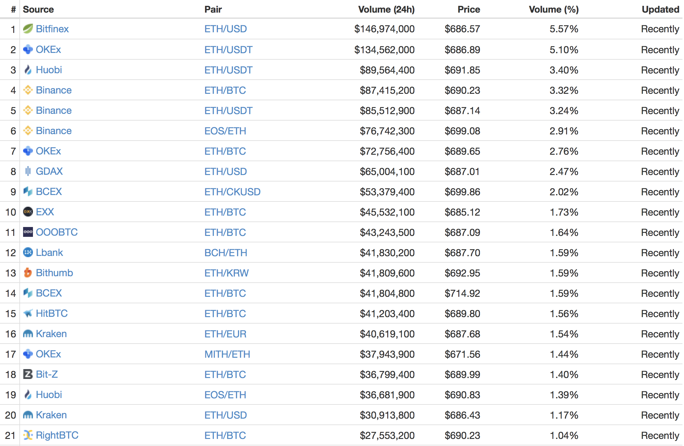Open the Bitfinex exchange link
Viewport: 684px width, 446px height.
click(52, 29)
